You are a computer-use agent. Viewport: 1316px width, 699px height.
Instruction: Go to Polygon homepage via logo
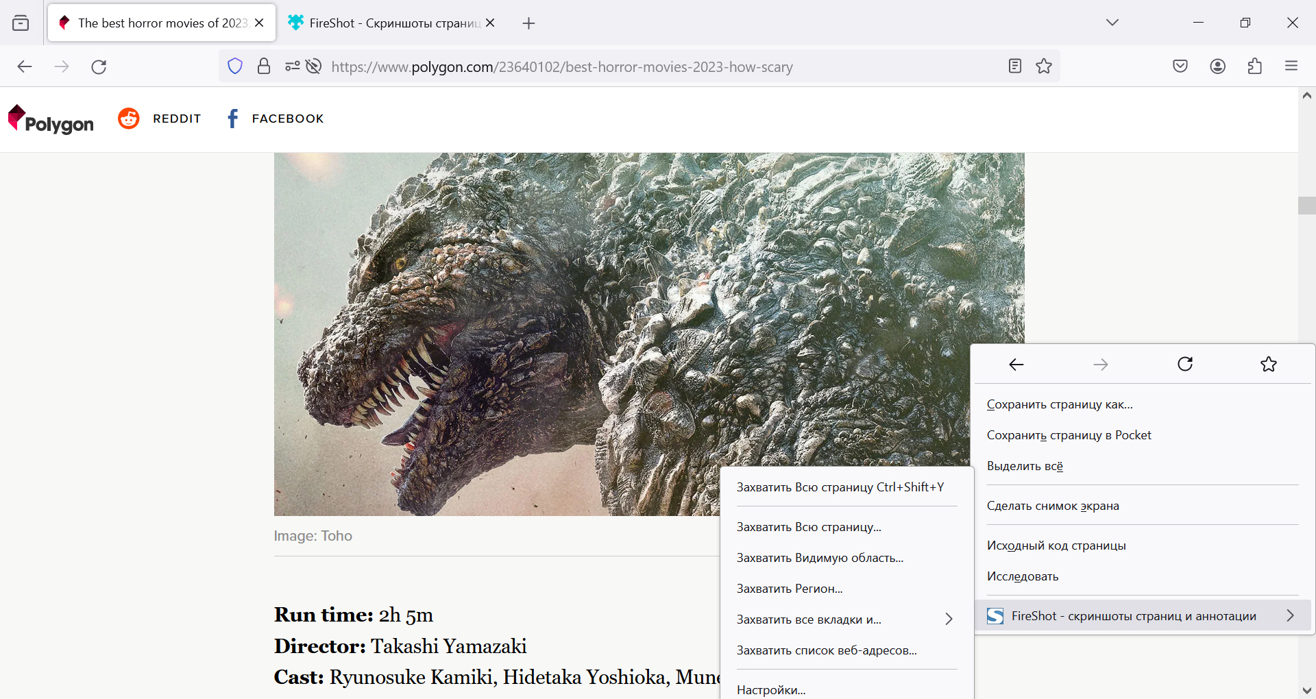click(x=51, y=119)
